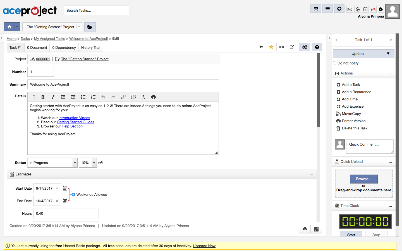This screenshot has height=251, width=402.
Task: Click the expand fullscreen button at bottom
Action: pos(316,229)
